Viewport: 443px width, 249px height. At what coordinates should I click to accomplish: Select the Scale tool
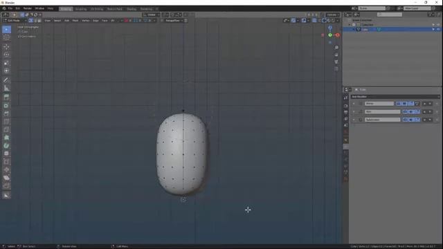[x=6, y=63]
